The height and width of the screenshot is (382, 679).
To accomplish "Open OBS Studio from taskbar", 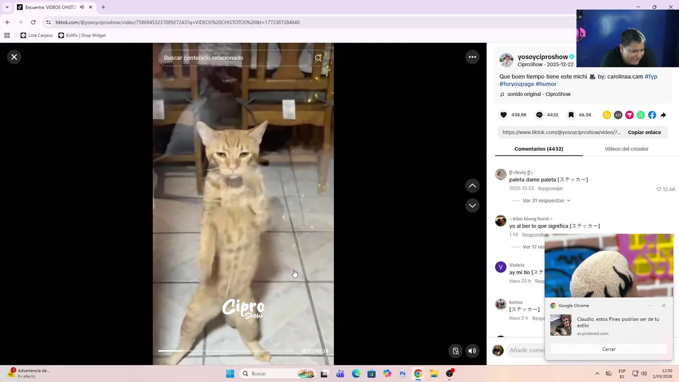I will point(449,374).
